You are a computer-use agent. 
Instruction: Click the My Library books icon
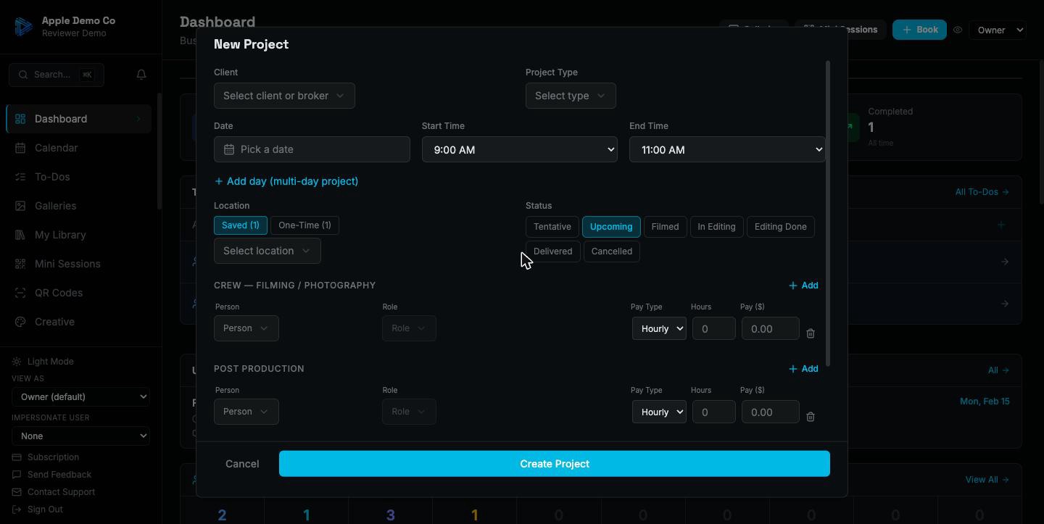(20, 235)
